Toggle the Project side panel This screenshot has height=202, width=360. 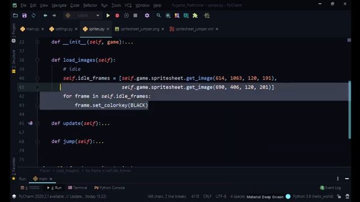tap(13, 33)
